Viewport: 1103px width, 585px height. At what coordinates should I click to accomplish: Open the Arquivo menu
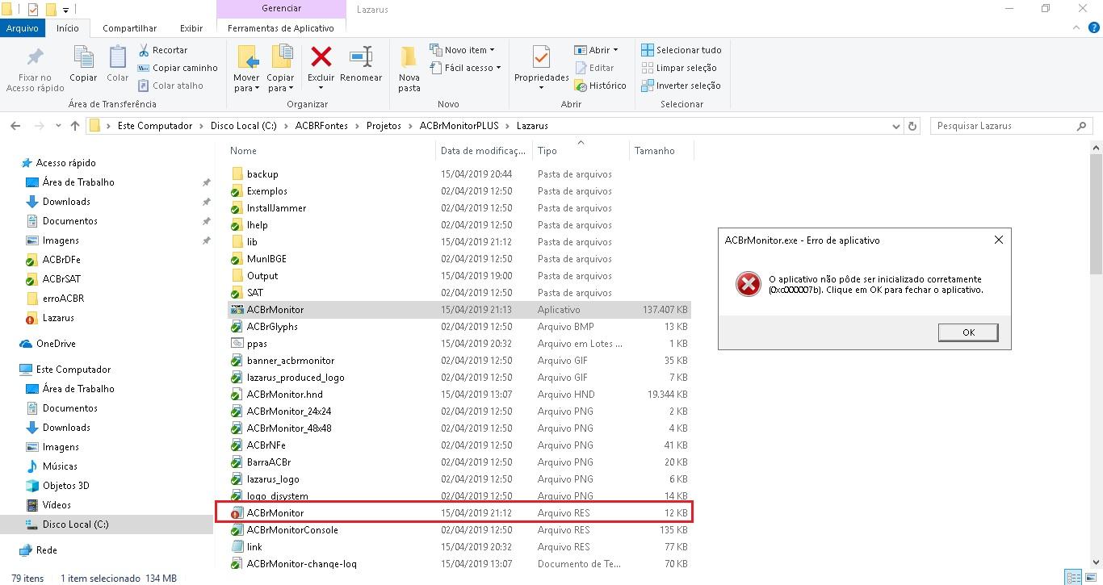[x=22, y=28]
